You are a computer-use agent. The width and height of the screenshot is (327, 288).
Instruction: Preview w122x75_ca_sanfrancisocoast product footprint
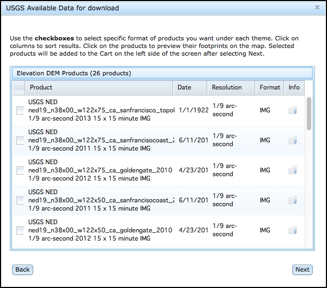101,140
